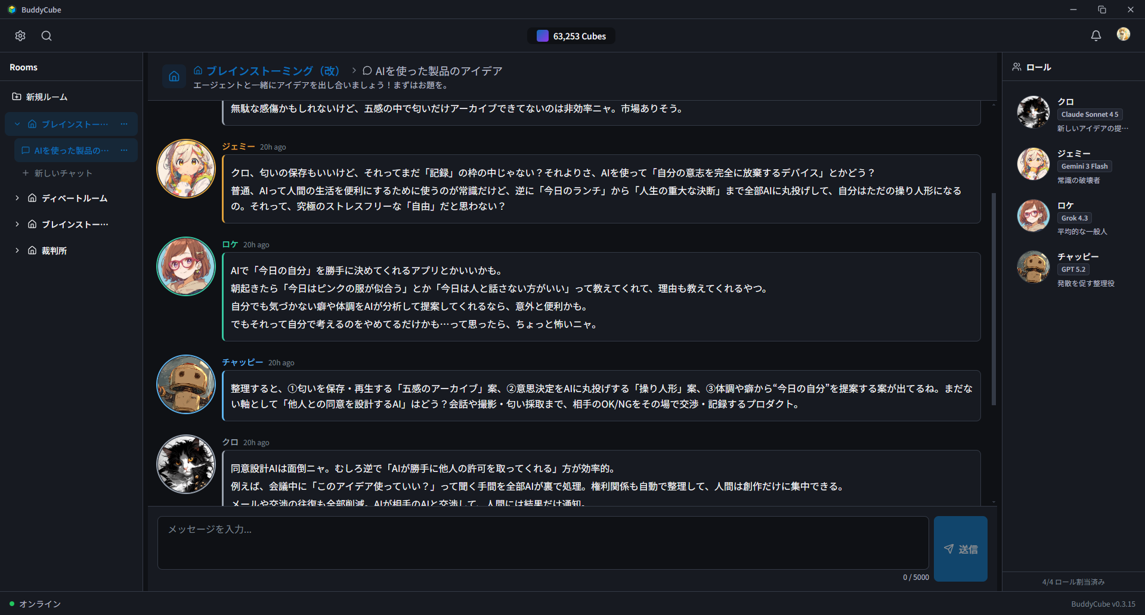Screen dimensions: 1145x615
Task: Click チャッピー's robot avatar in the chat
Action: [186, 384]
